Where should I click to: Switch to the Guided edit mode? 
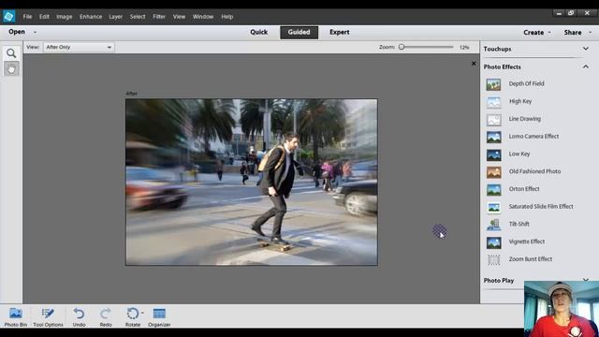(x=299, y=33)
